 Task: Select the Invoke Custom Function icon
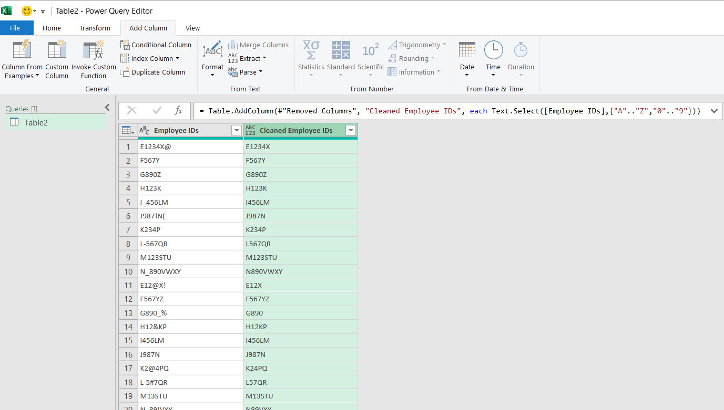[94, 50]
